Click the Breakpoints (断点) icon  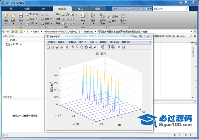pyautogui.click(x=83, y=16)
